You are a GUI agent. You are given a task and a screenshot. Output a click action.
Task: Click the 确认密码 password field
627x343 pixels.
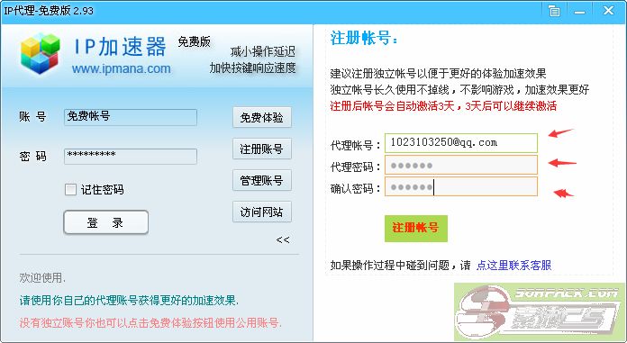click(461, 186)
